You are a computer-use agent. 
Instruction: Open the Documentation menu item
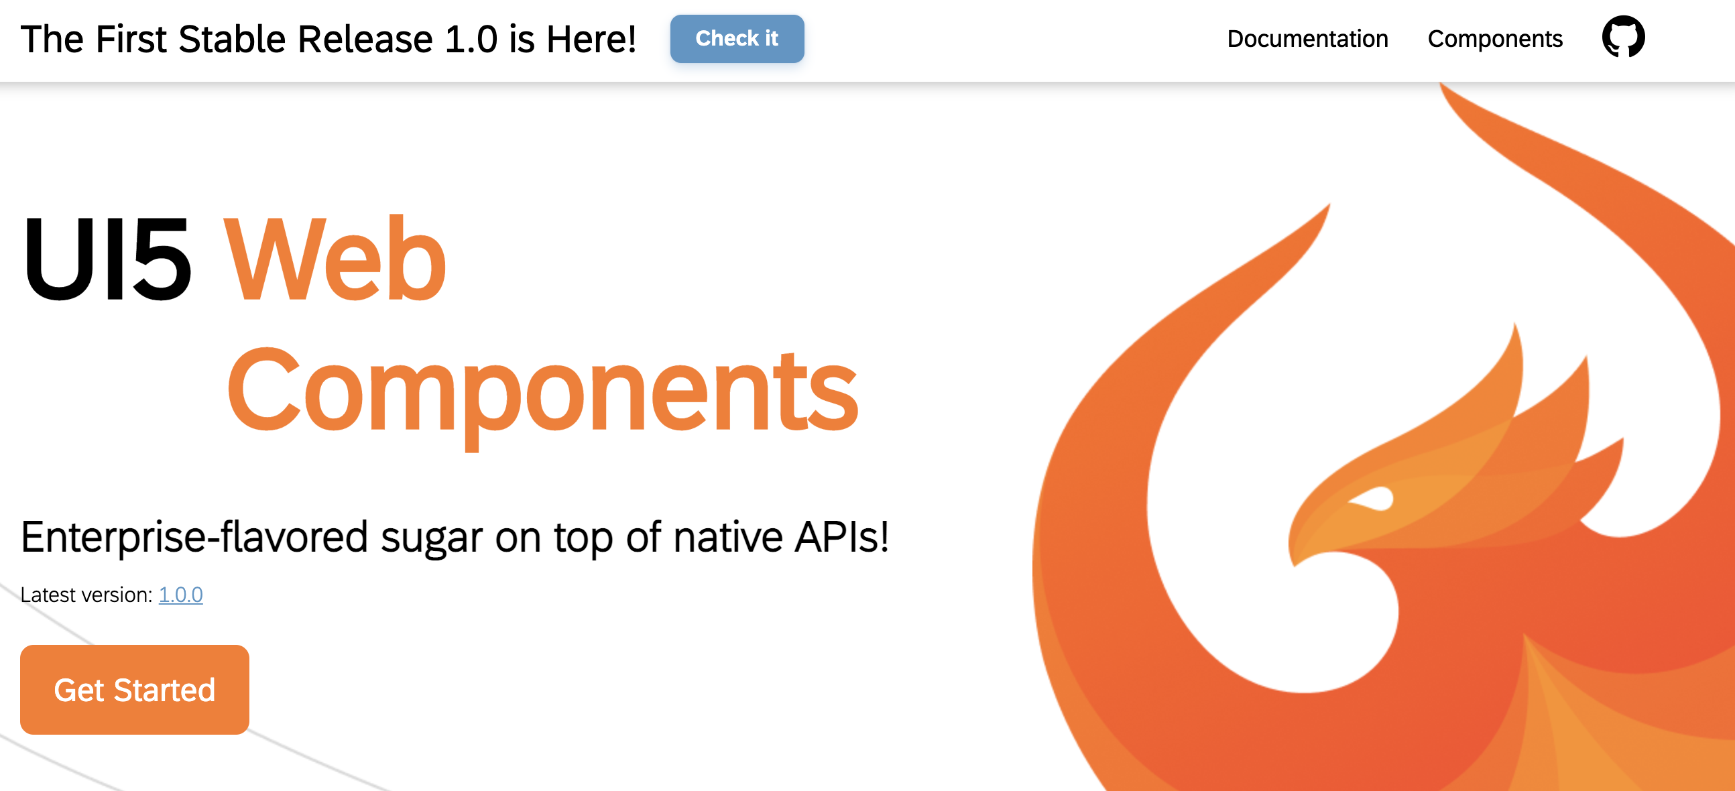tap(1307, 38)
